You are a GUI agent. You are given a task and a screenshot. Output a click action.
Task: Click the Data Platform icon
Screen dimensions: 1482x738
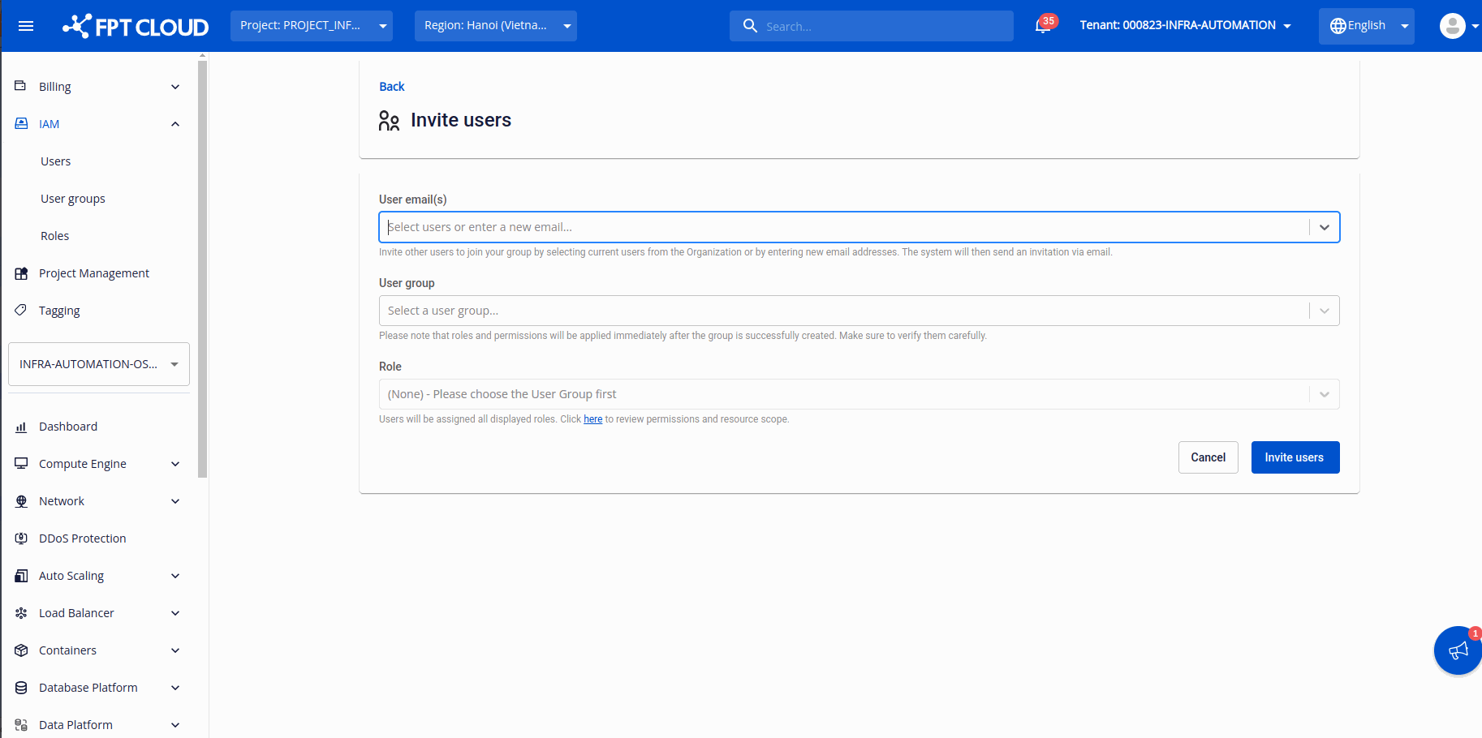(x=21, y=725)
